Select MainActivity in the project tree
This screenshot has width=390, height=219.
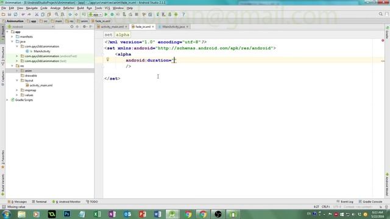tap(42, 51)
